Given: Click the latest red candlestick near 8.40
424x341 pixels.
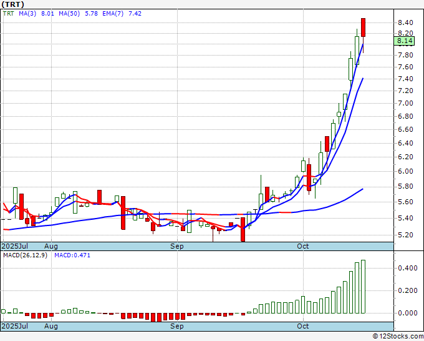Looking at the screenshot, I should click(x=363, y=27).
